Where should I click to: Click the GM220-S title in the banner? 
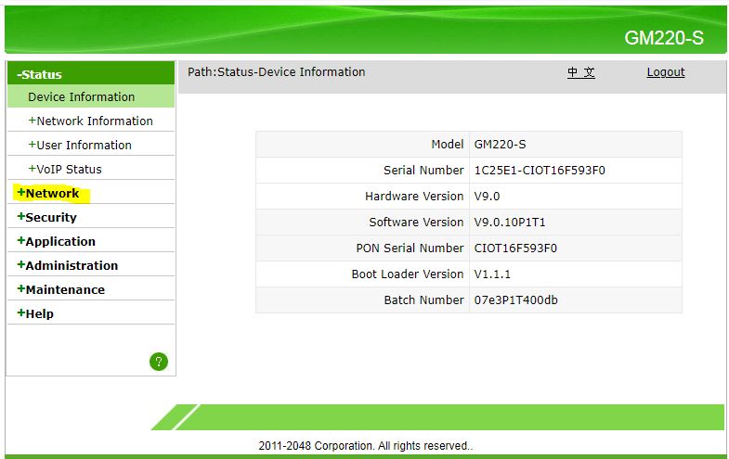(664, 38)
